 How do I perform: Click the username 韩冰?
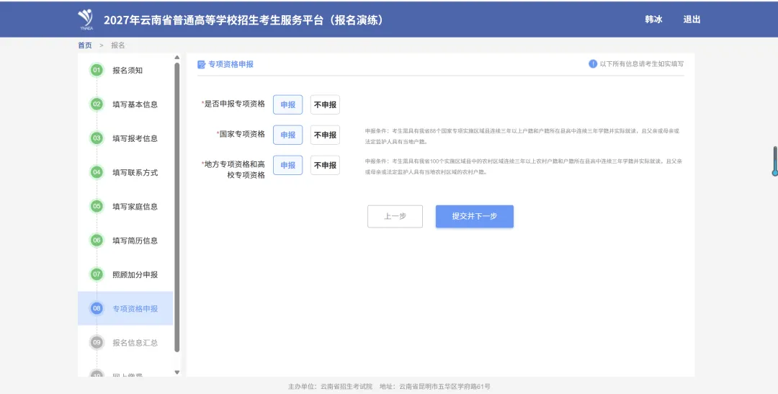[x=653, y=19]
